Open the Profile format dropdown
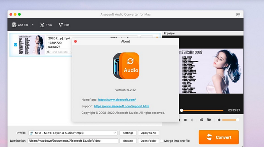264x147 pixels. click(73, 133)
